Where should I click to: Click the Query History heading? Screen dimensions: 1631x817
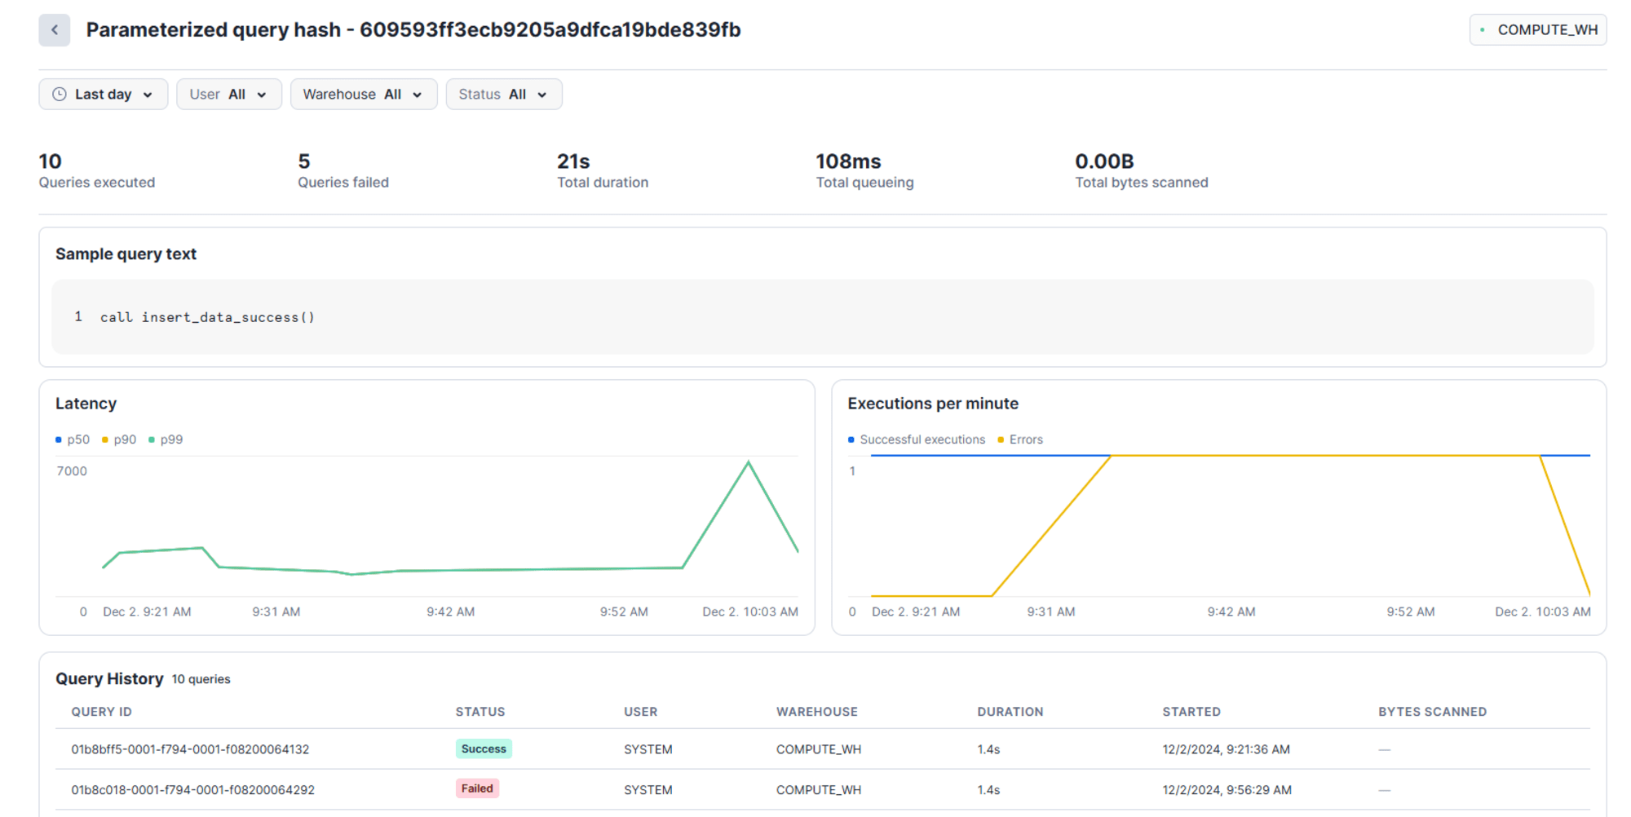(109, 679)
